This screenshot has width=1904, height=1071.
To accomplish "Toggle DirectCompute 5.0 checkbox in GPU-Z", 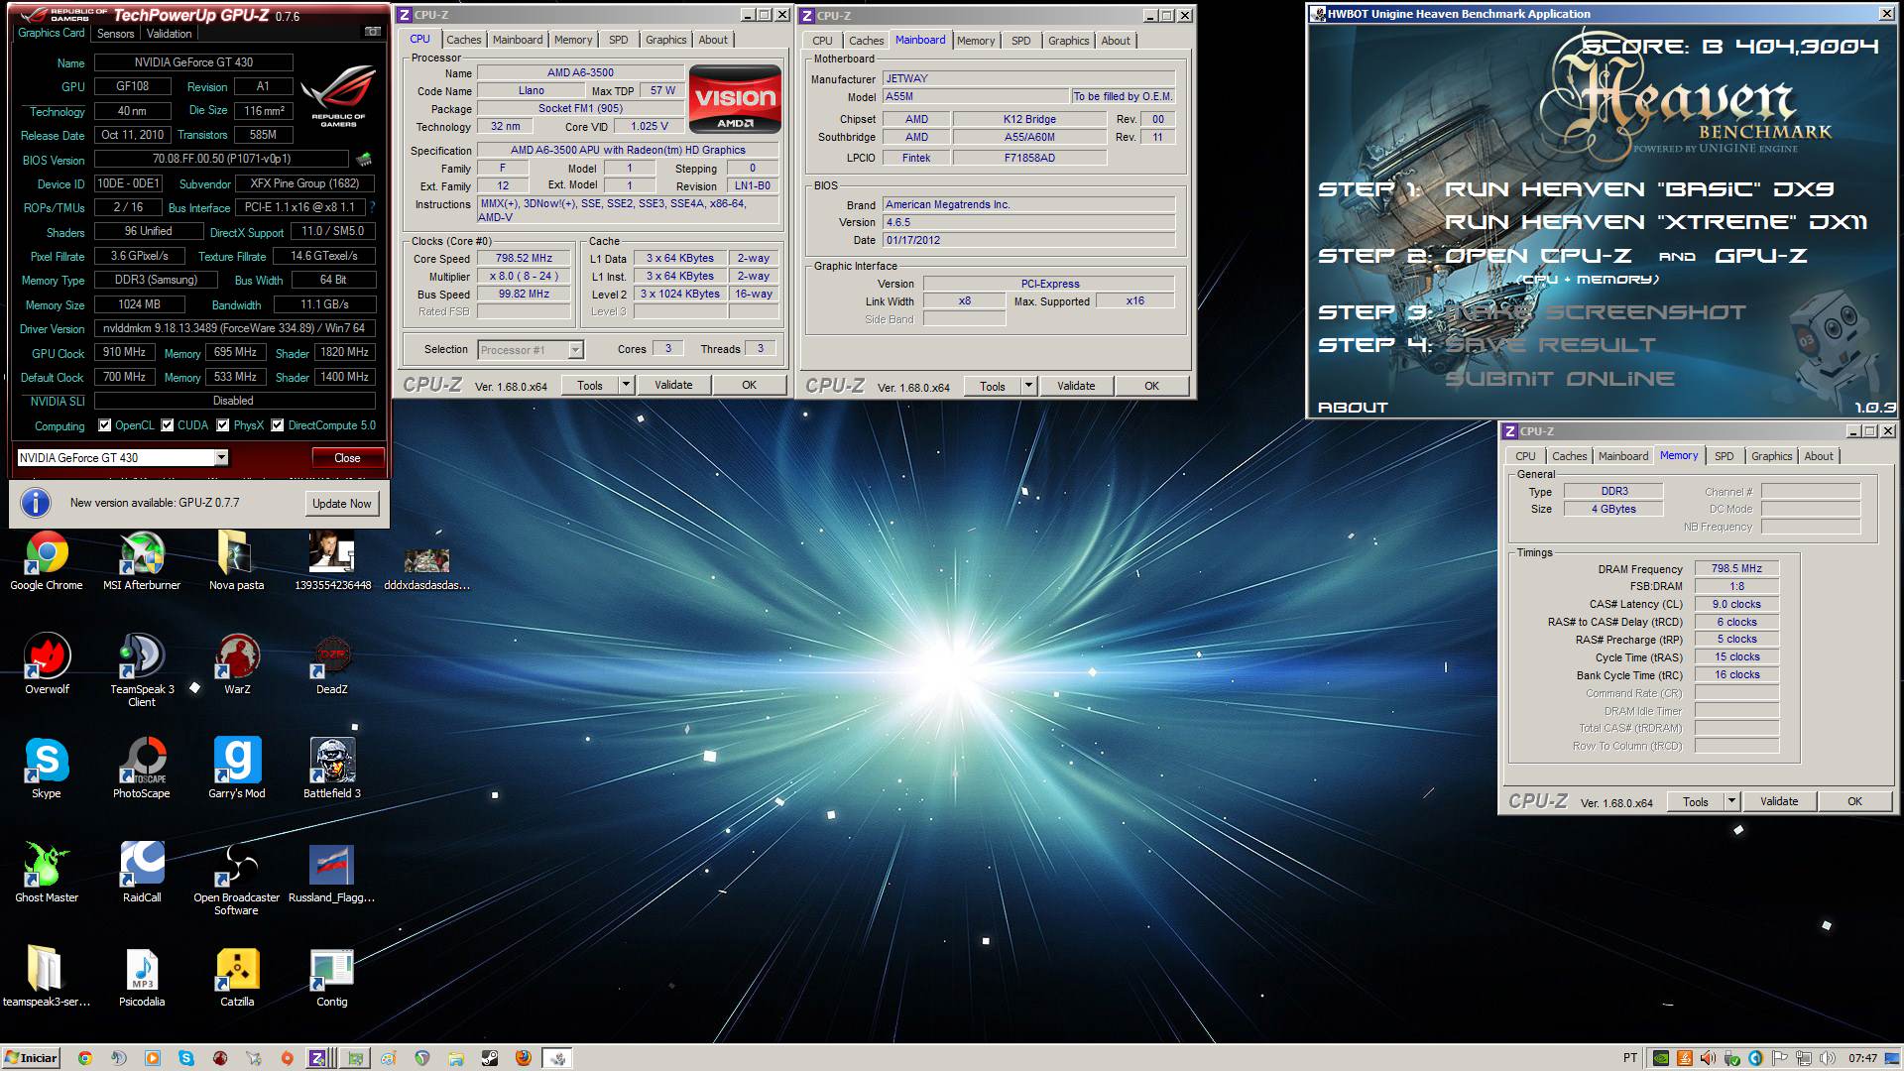I will (x=278, y=425).
